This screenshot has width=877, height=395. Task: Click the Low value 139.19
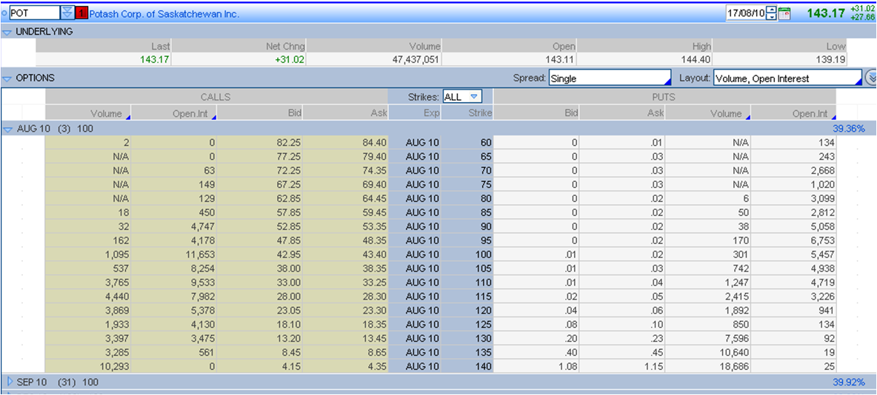[x=831, y=60]
